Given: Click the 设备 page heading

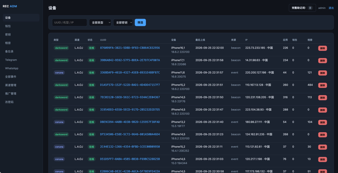Looking at the screenshot, I should click(52, 8).
